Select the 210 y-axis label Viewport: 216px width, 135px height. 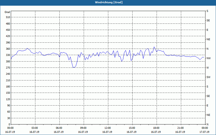coord(8,80)
